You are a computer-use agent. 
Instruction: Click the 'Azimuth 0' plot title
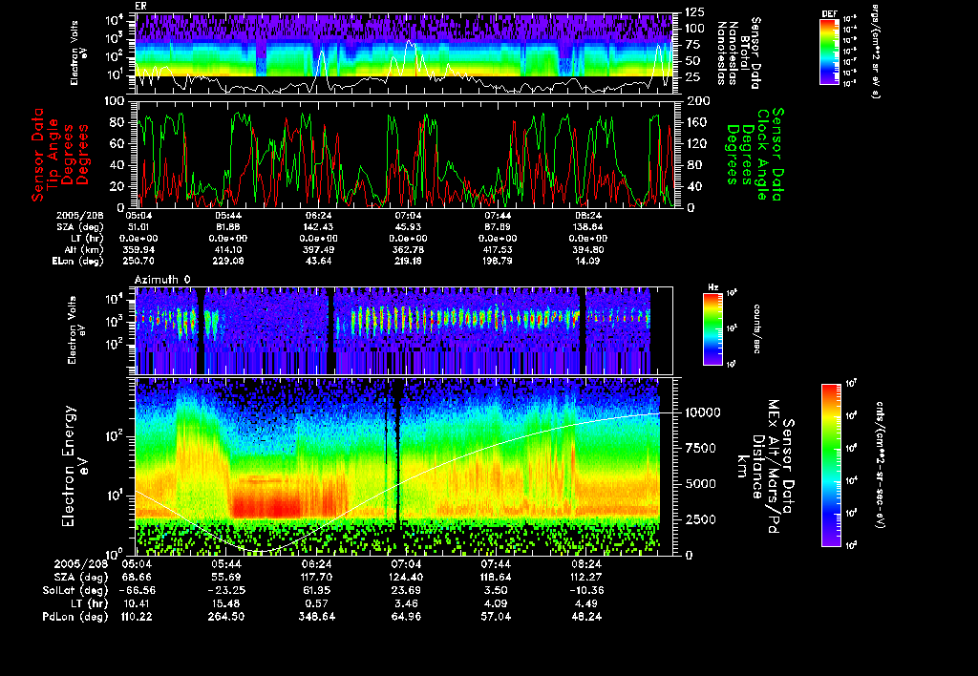tap(162, 280)
